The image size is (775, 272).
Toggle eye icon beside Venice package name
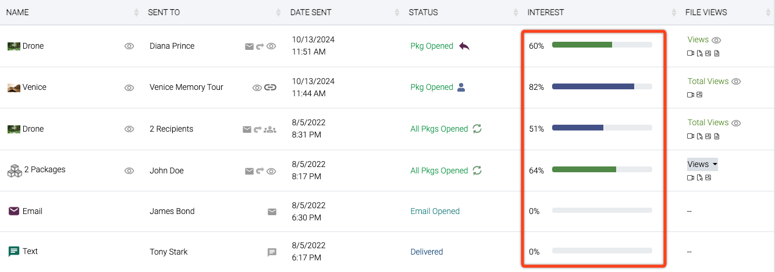(x=129, y=88)
